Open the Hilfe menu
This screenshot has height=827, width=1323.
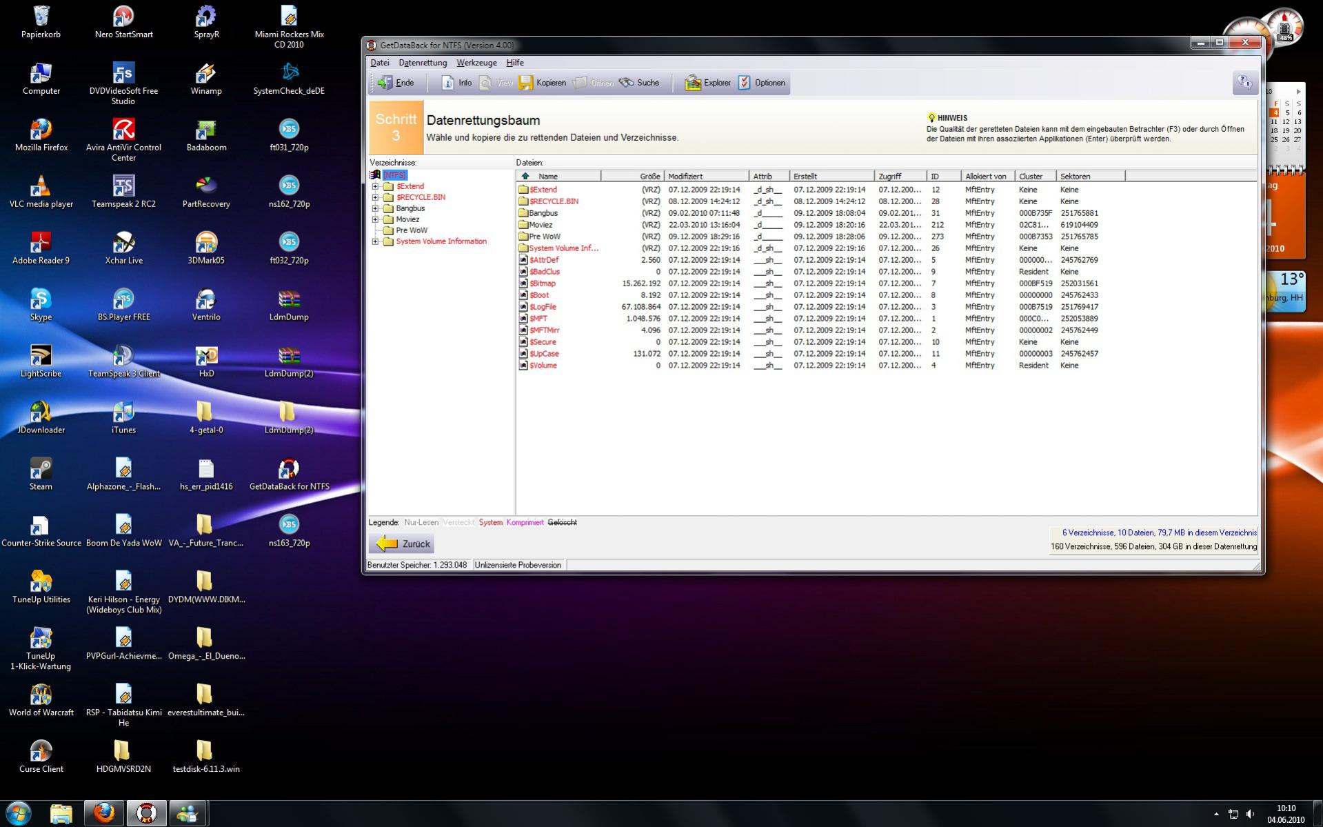pyautogui.click(x=515, y=63)
